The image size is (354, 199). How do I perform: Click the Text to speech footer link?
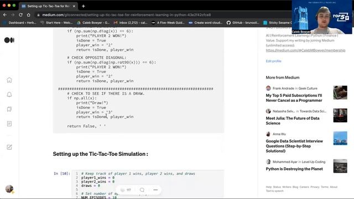click(274, 191)
